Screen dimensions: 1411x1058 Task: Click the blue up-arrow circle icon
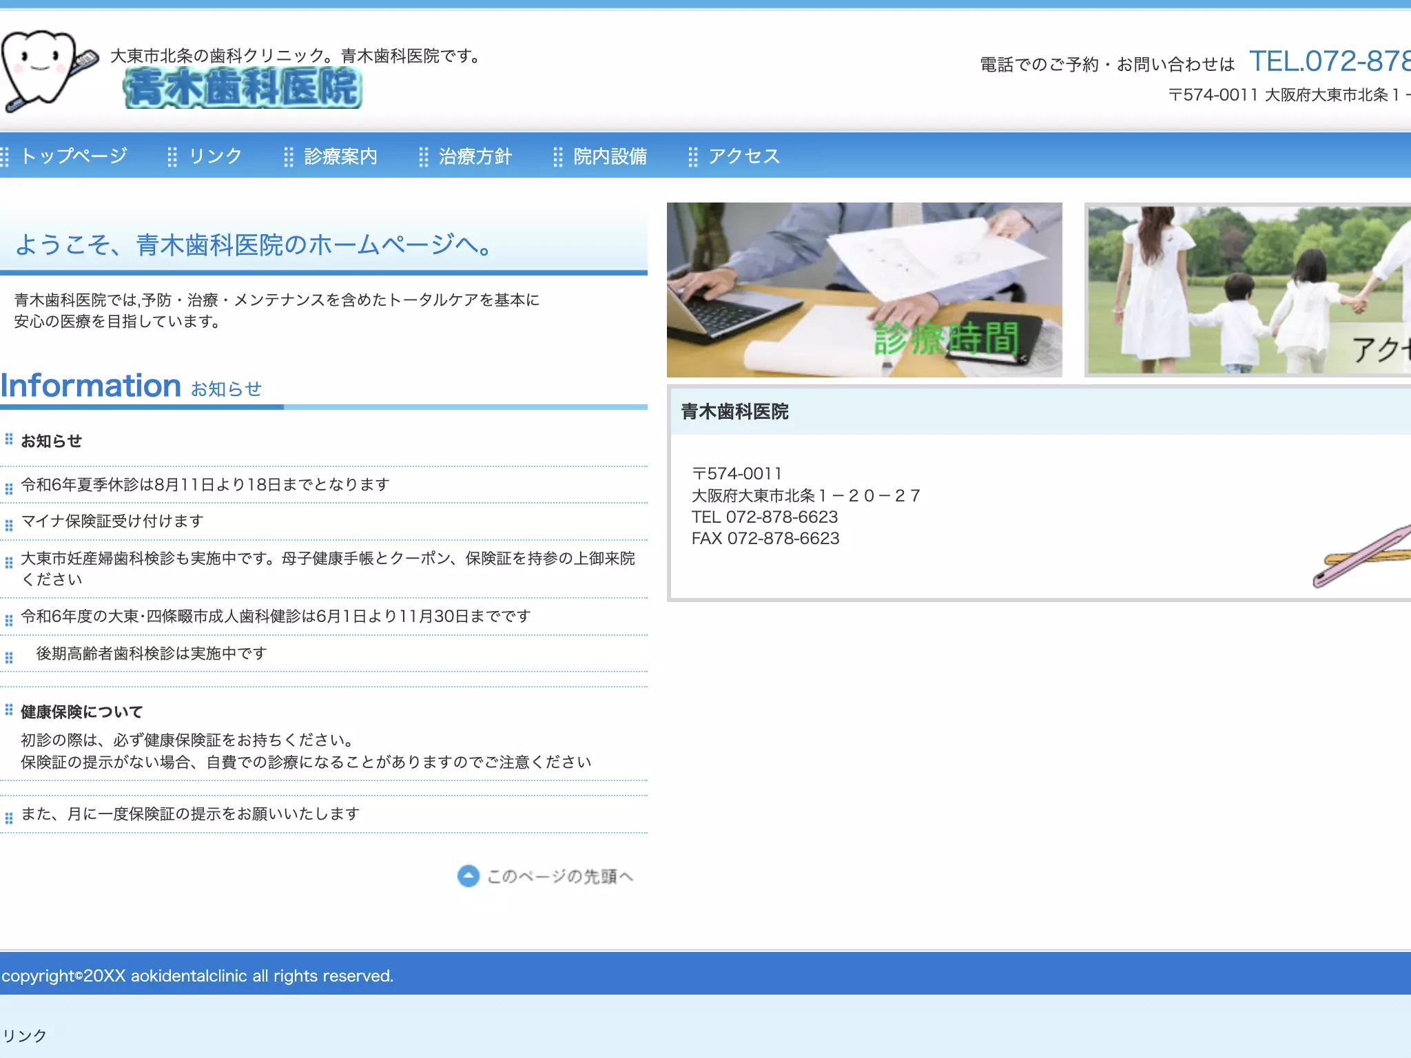(468, 876)
